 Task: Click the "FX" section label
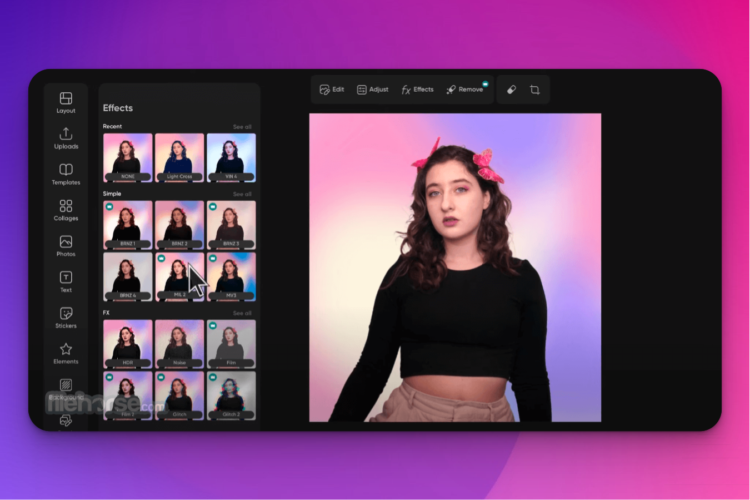pyautogui.click(x=106, y=313)
